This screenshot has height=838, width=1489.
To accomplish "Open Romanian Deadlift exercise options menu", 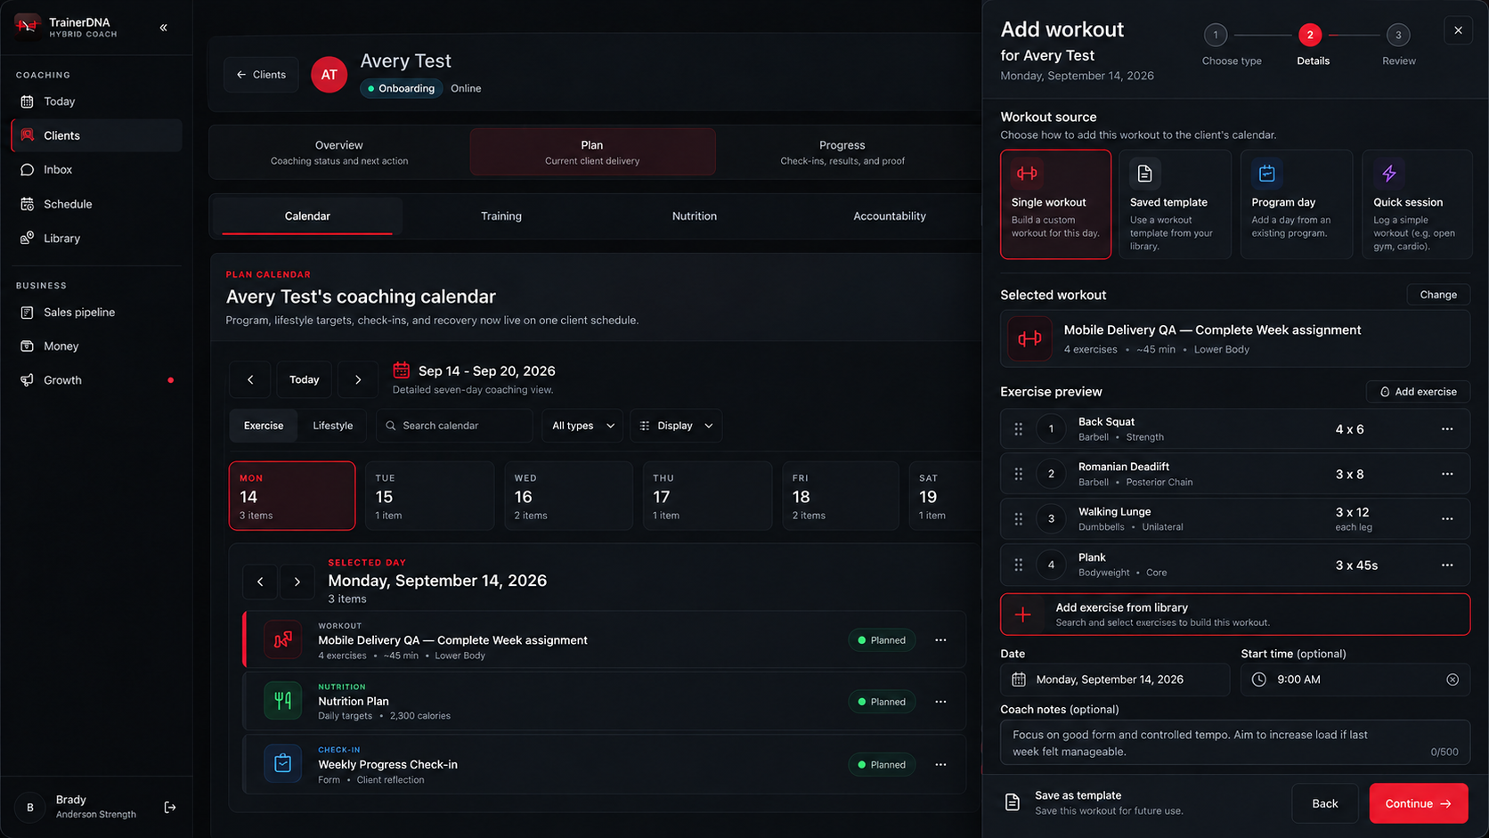I will point(1447,474).
